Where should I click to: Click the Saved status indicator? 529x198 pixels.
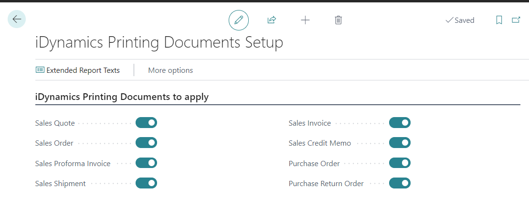pyautogui.click(x=460, y=20)
